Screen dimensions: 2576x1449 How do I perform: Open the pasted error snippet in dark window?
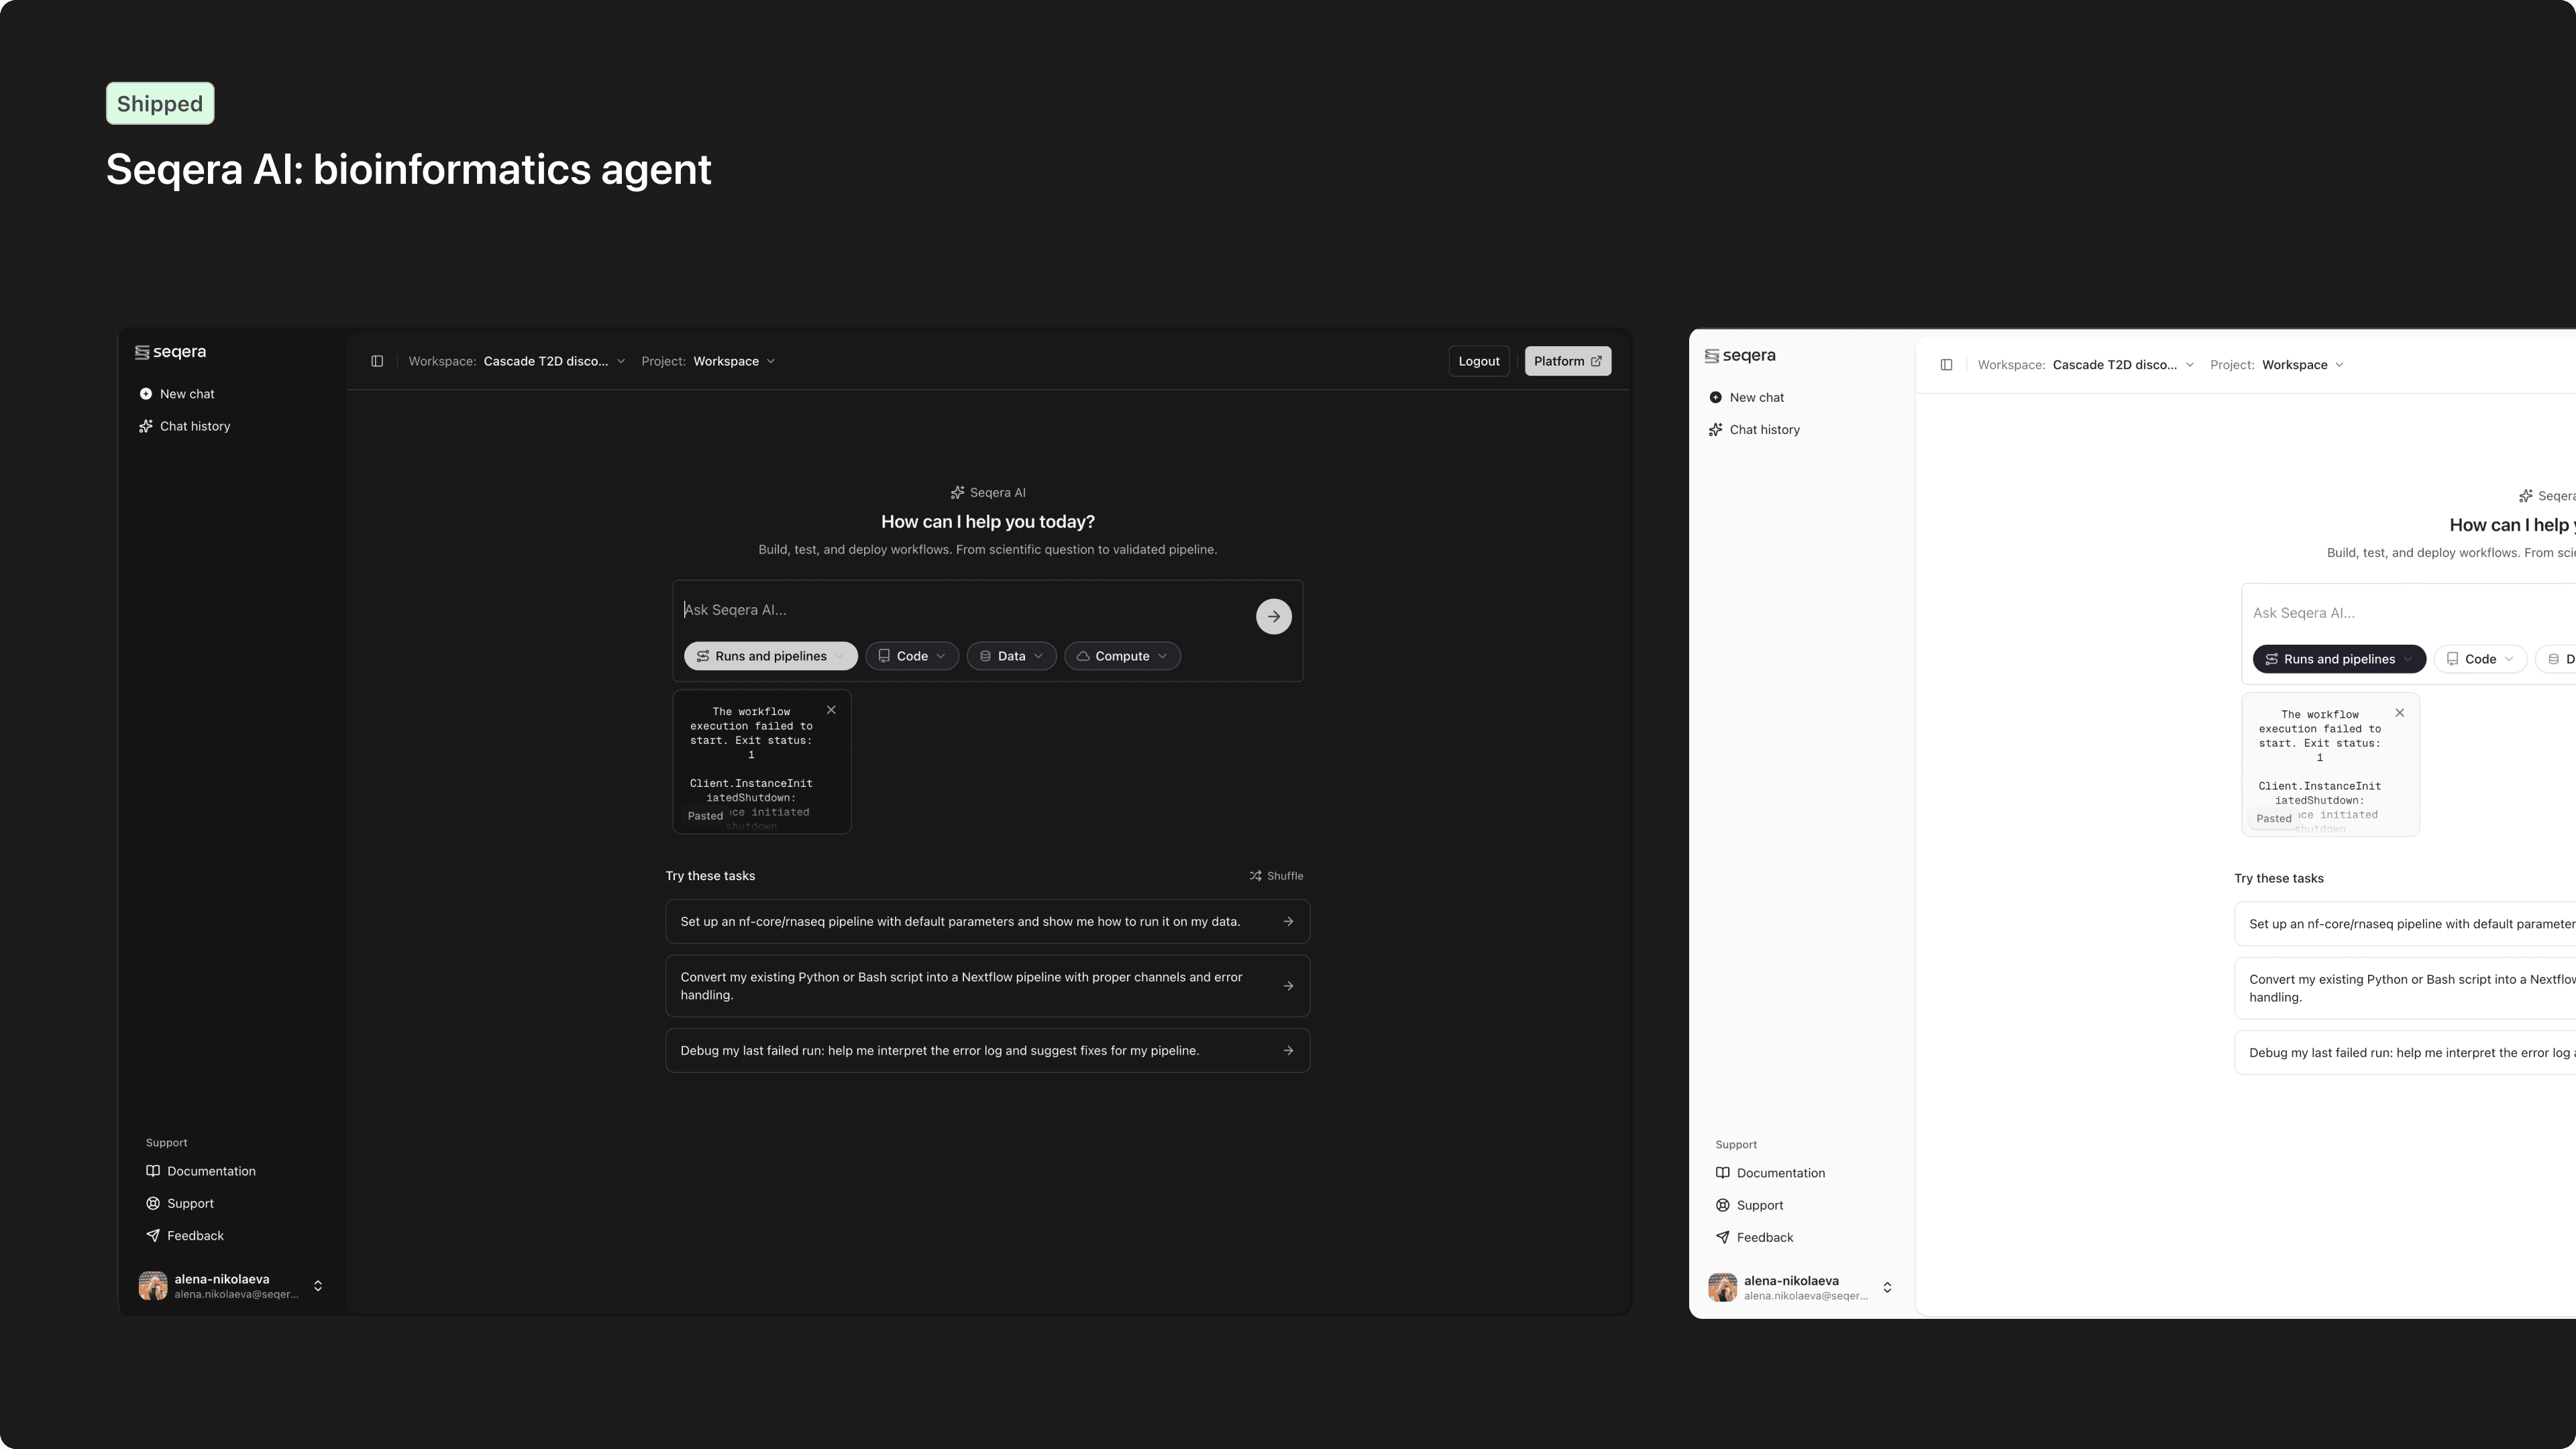pyautogui.click(x=762, y=762)
